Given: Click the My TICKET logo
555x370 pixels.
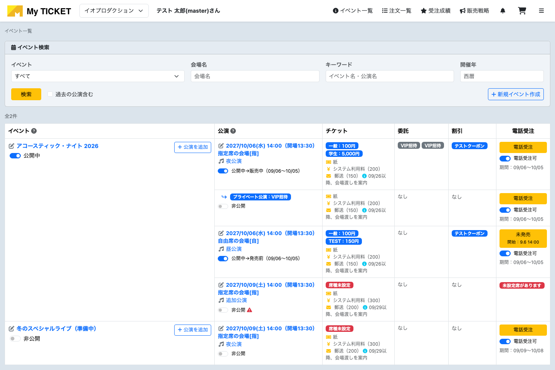Looking at the screenshot, I should coord(39,11).
